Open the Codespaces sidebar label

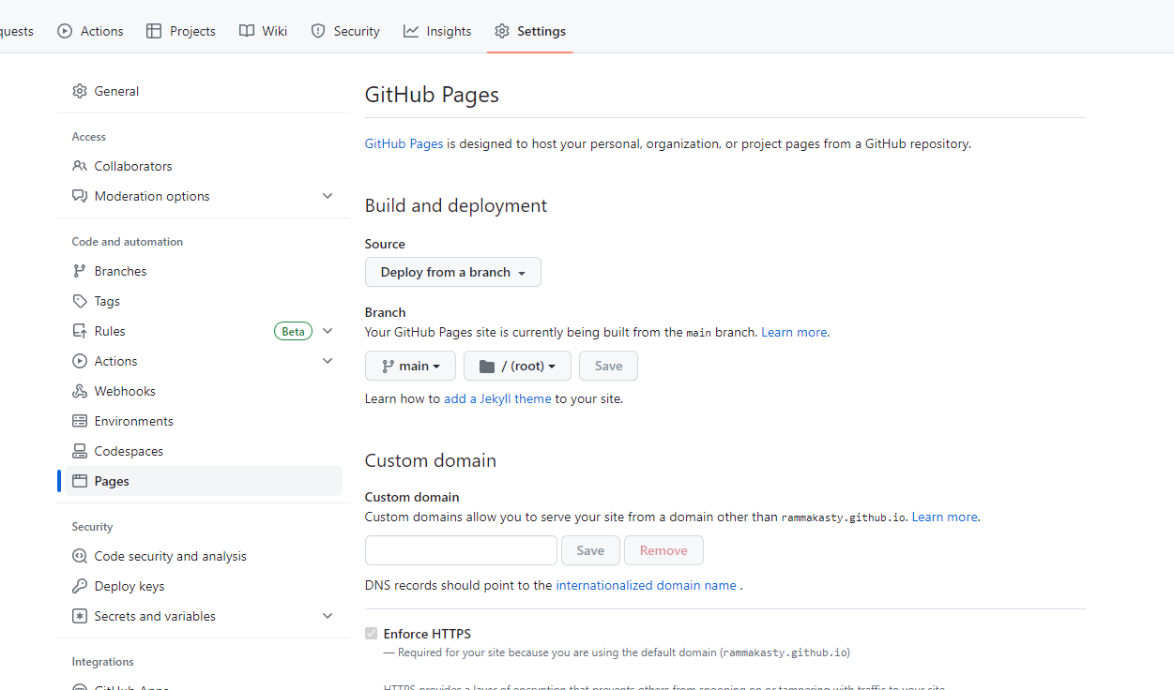pyautogui.click(x=129, y=451)
